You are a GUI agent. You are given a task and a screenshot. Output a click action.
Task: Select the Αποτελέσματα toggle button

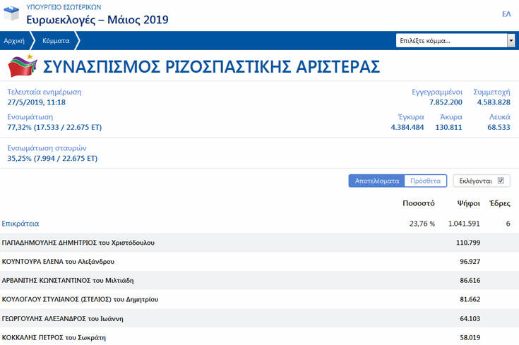pyautogui.click(x=376, y=181)
